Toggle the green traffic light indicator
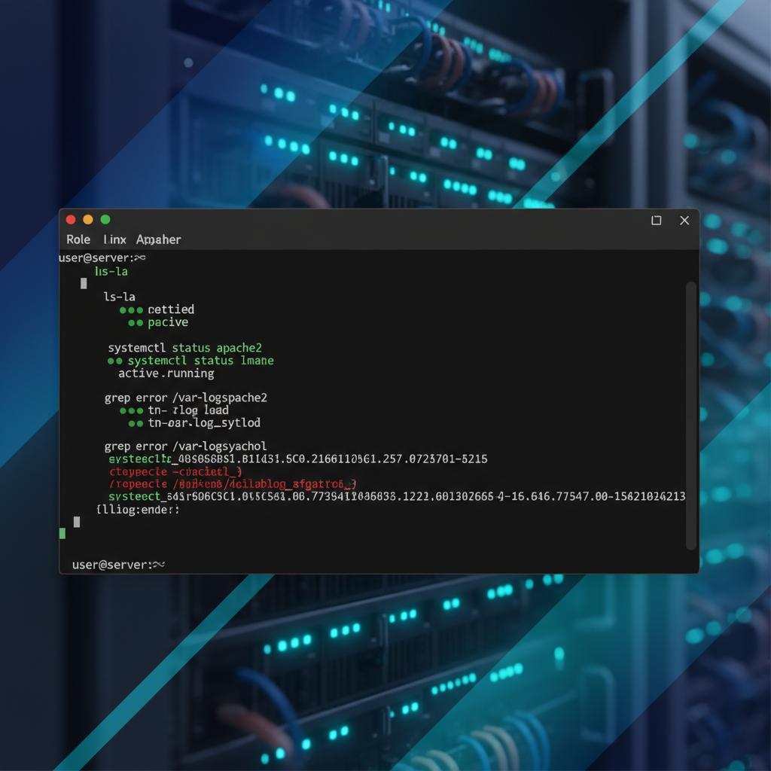The width and height of the screenshot is (771, 771). 105,219
